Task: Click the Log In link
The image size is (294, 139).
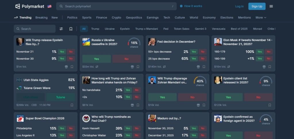Action: click(x=239, y=6)
